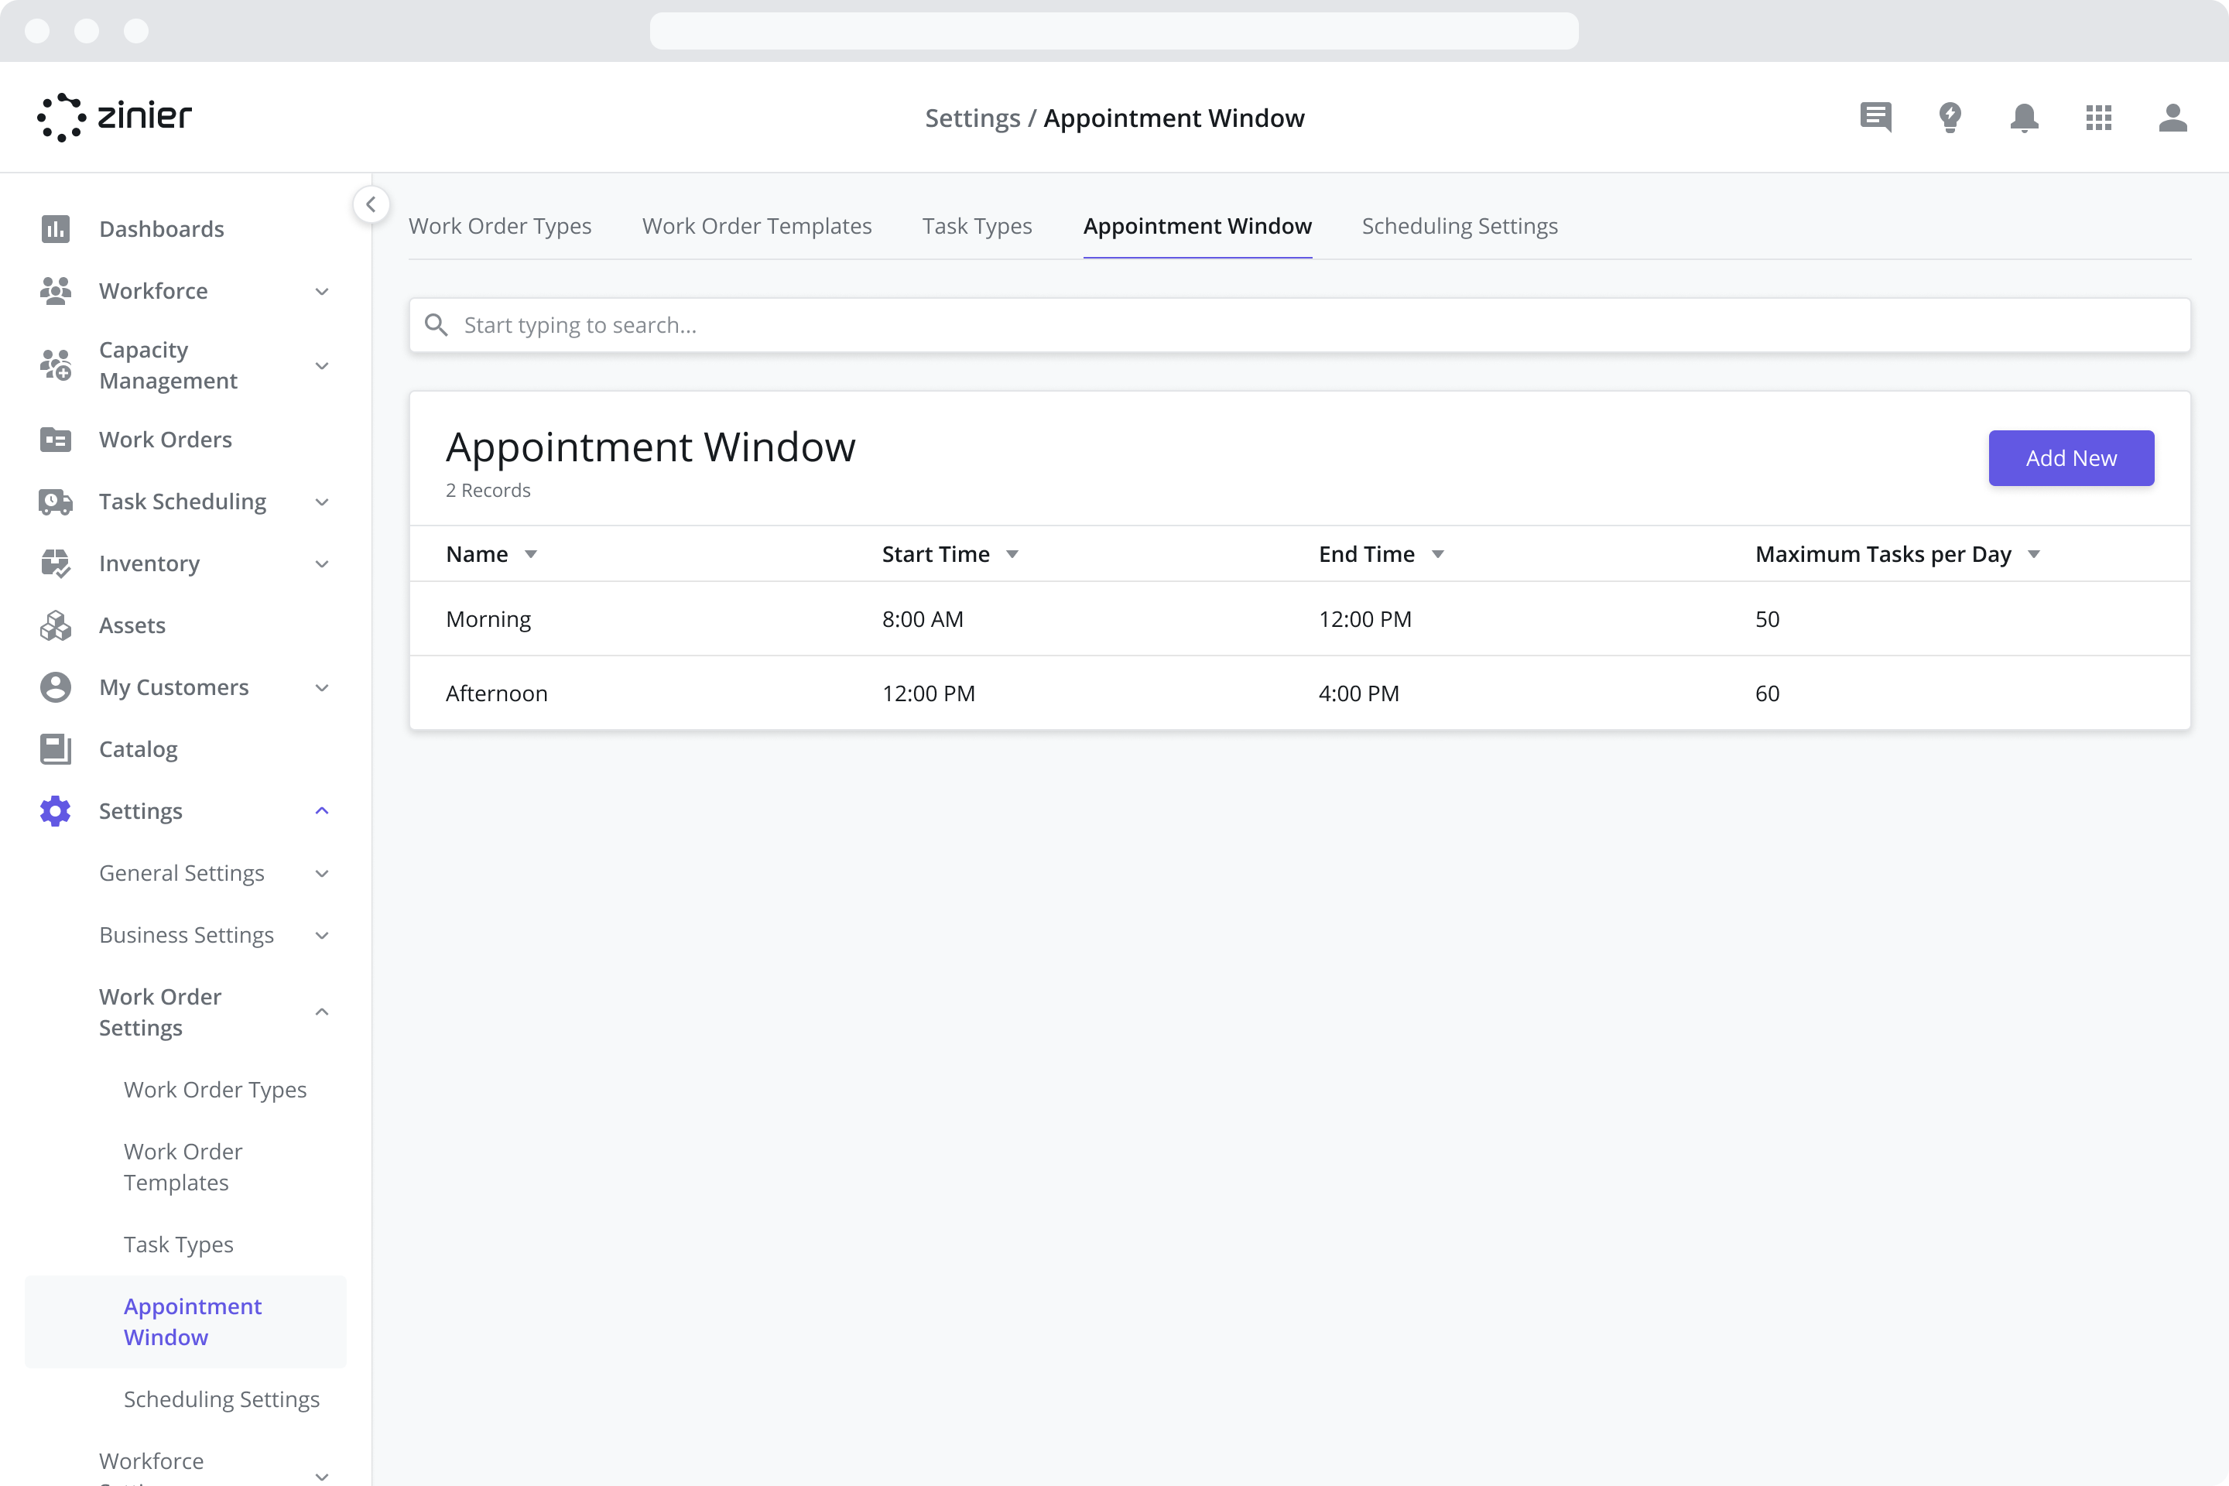Click the apps grid icon in header
This screenshot has height=1486, width=2229.
click(2099, 118)
